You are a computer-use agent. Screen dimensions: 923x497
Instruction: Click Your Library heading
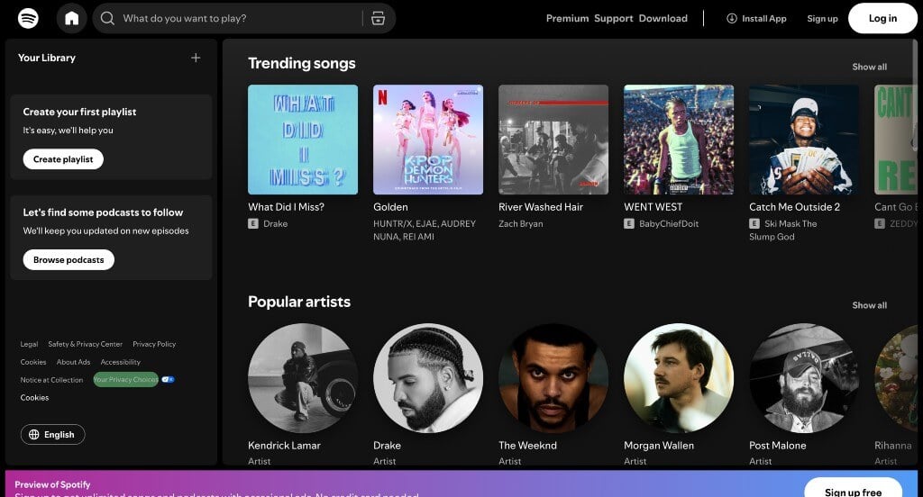(47, 58)
